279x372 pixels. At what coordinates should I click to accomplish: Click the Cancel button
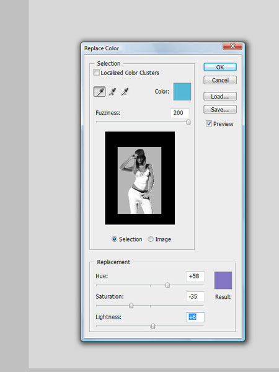coord(220,80)
